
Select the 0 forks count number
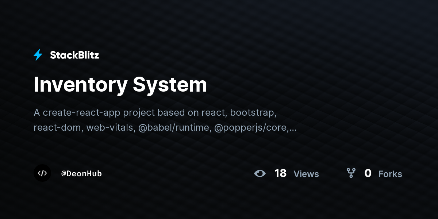[368, 173]
